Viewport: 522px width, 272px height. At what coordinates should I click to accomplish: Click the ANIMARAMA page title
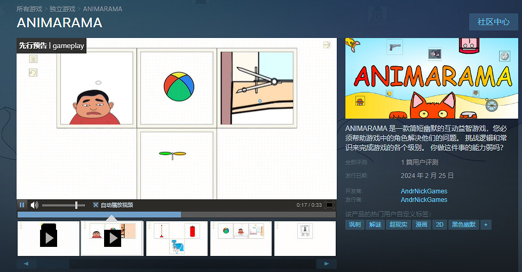coord(59,22)
